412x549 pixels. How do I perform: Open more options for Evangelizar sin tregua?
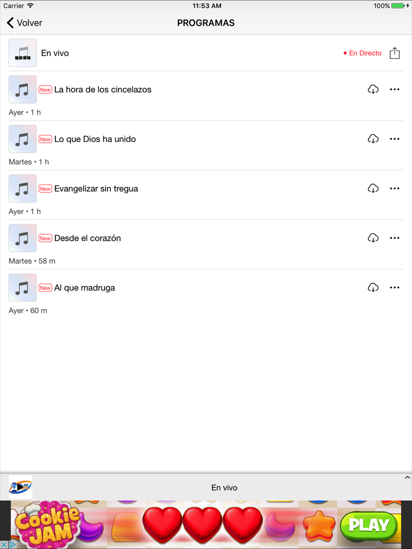coord(395,188)
